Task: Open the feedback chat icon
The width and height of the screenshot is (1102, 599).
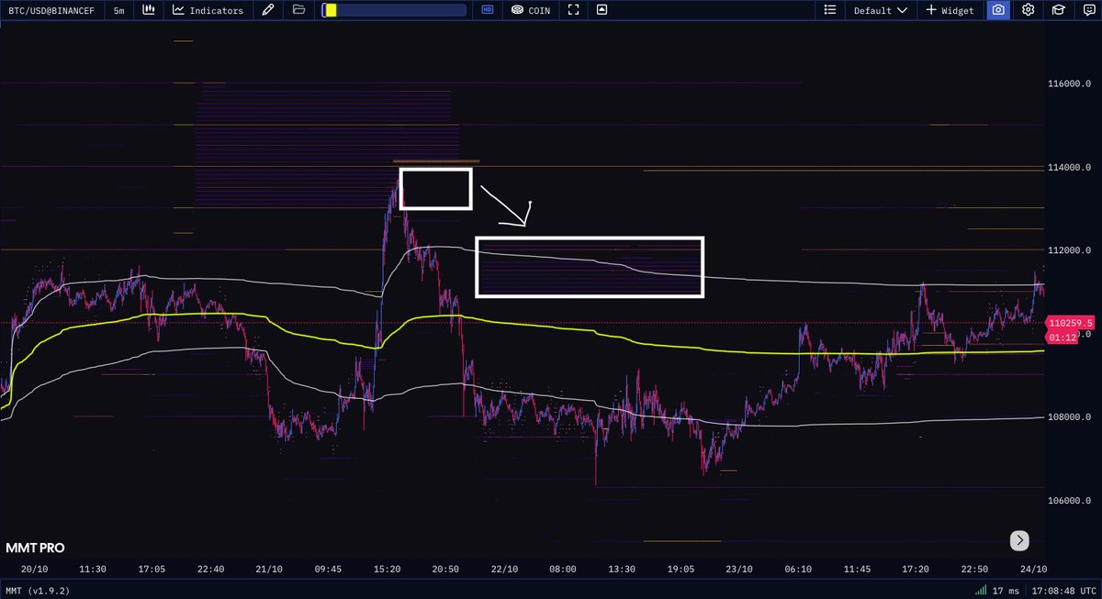Action: [1088, 10]
